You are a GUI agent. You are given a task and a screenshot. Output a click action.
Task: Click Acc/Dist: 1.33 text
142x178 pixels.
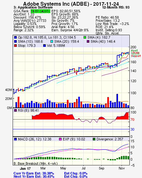click(24, 14)
